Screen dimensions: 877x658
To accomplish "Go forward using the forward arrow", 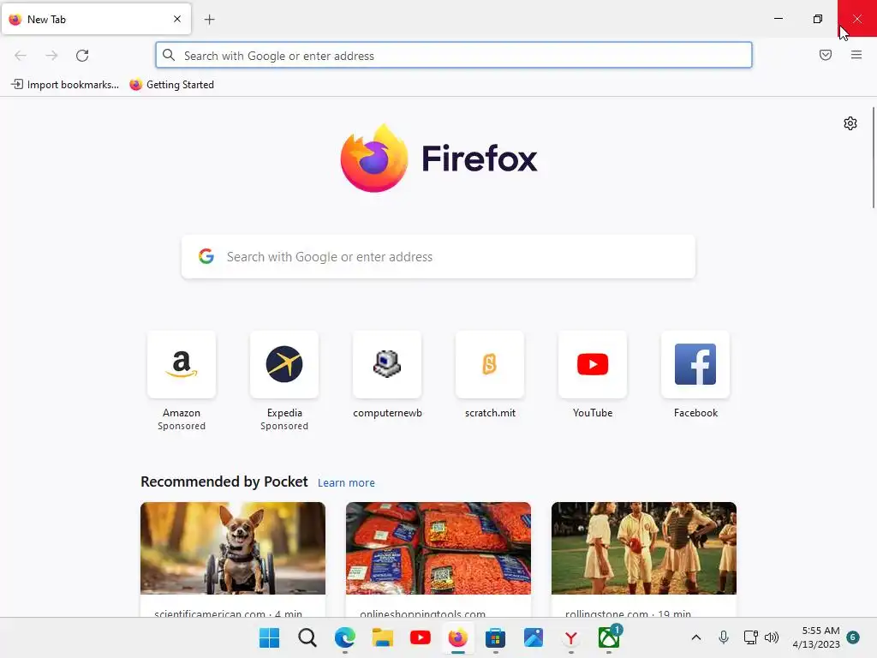I will pyautogui.click(x=51, y=56).
